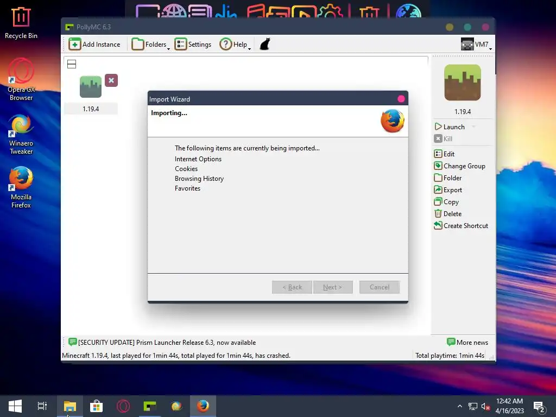
Task: Open the notification center icon
Action: tap(539, 407)
